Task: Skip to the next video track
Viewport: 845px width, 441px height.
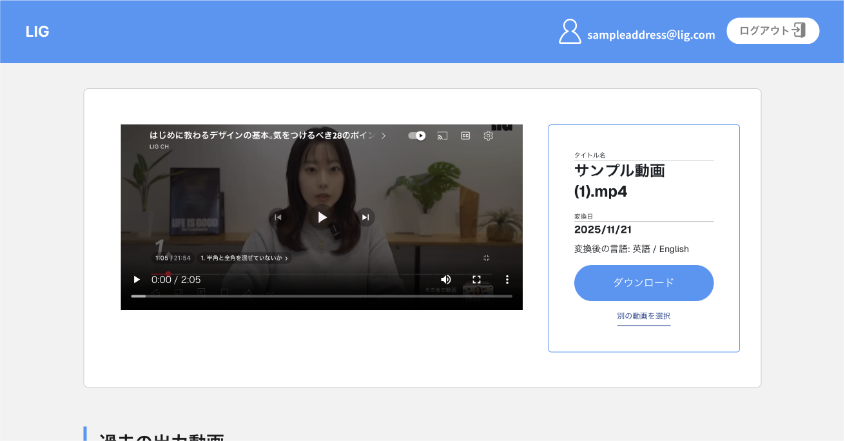Action: (365, 217)
